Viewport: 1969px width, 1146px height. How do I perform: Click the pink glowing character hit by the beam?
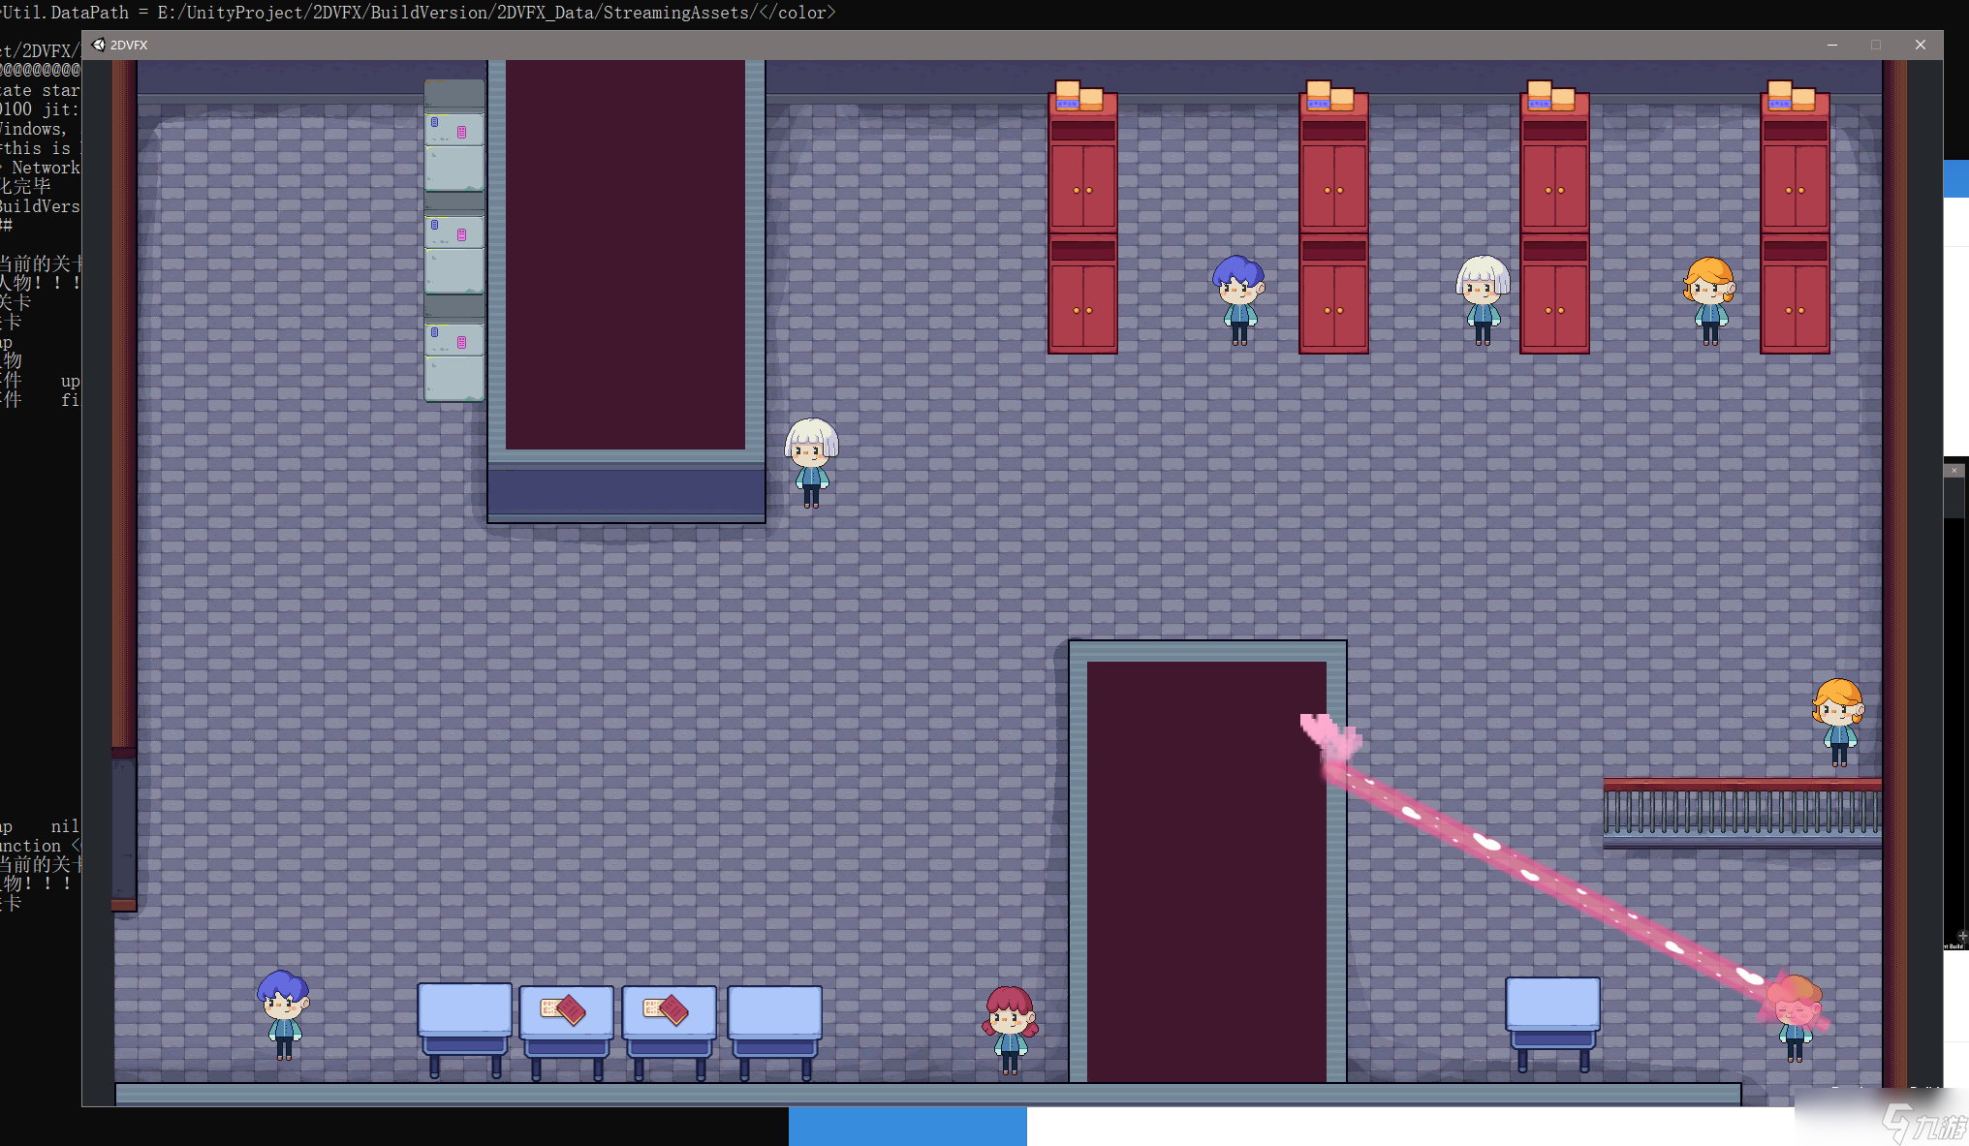pyautogui.click(x=1795, y=1018)
